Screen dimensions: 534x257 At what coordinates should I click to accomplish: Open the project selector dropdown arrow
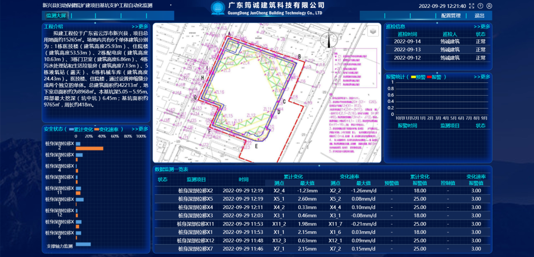click(171, 5)
